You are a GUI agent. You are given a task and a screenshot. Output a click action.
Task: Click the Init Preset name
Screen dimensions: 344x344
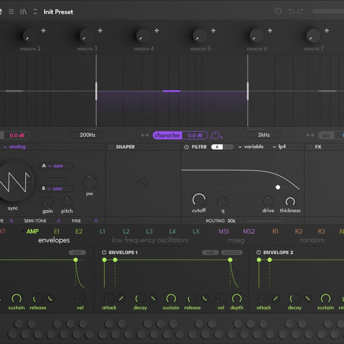pos(58,12)
